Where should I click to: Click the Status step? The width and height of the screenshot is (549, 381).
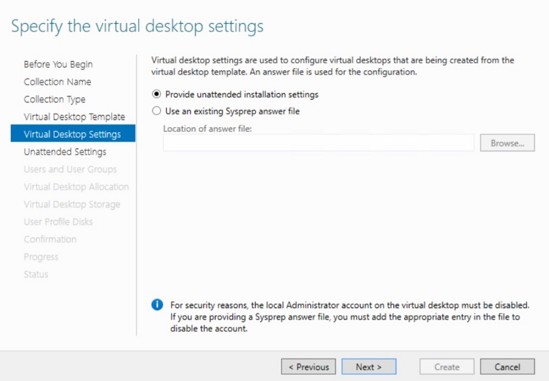(36, 274)
